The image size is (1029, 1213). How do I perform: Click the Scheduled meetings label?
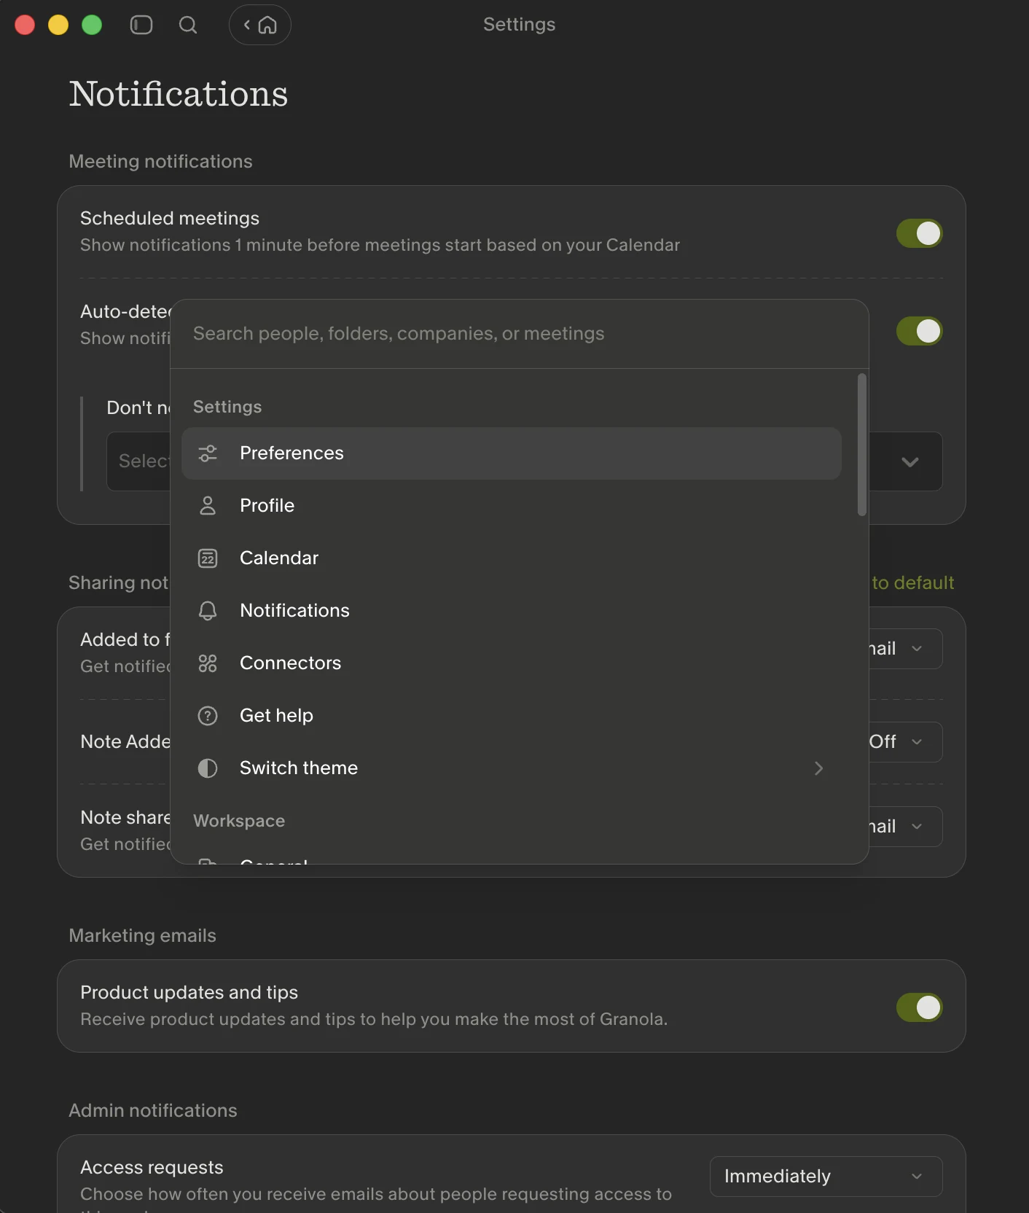point(170,219)
